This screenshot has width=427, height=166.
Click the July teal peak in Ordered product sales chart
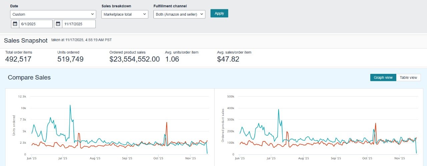click(279, 109)
